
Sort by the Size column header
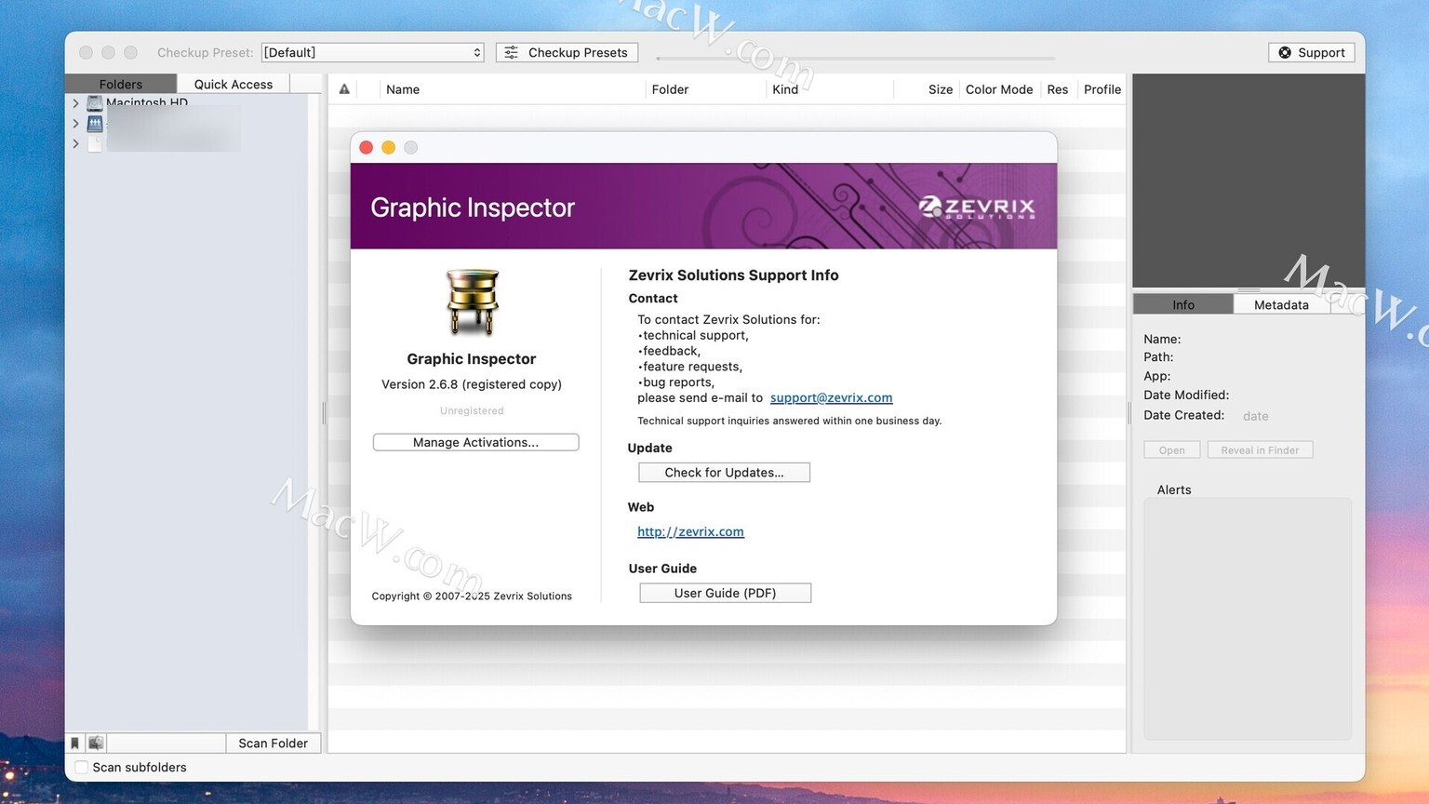click(x=941, y=89)
